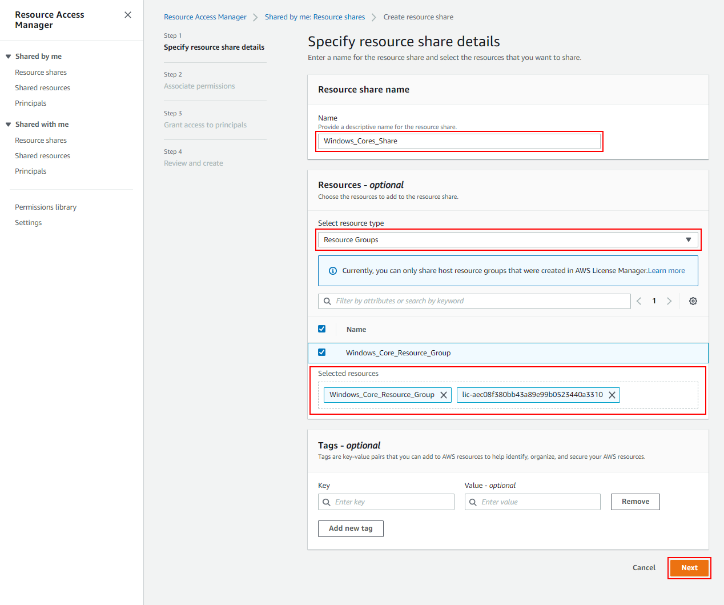The width and height of the screenshot is (724, 605).
Task: Navigate to Shared resources under Shared by me
Action: pyautogui.click(x=42, y=87)
